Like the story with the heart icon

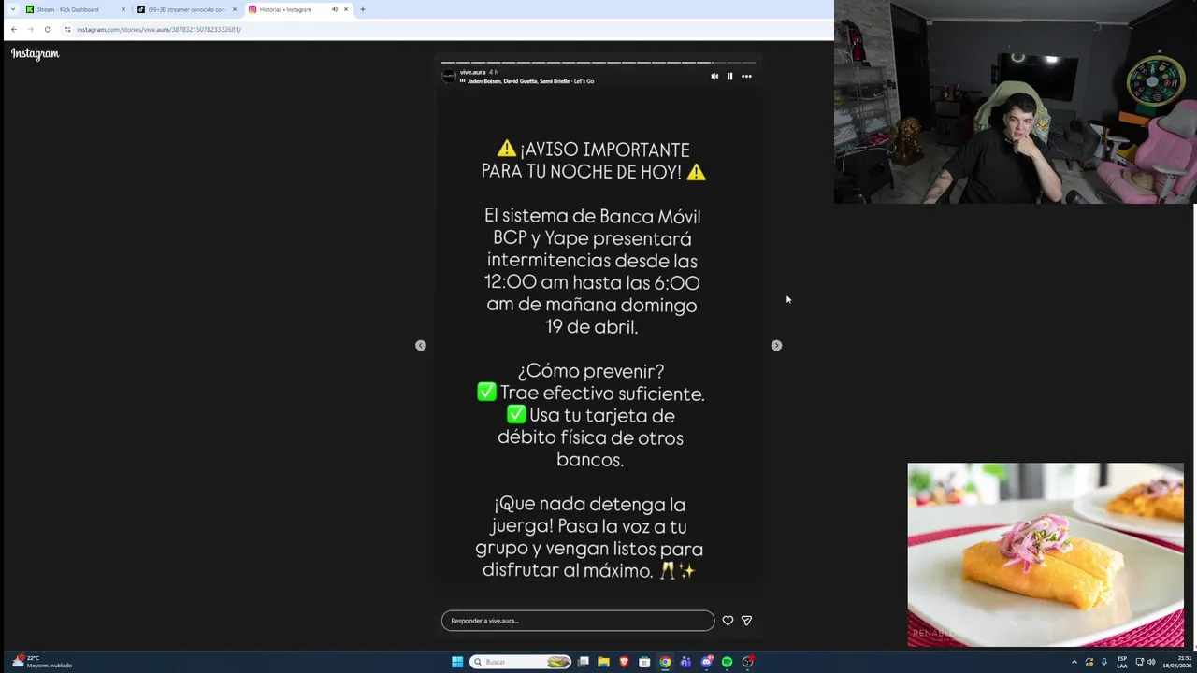[x=728, y=621]
